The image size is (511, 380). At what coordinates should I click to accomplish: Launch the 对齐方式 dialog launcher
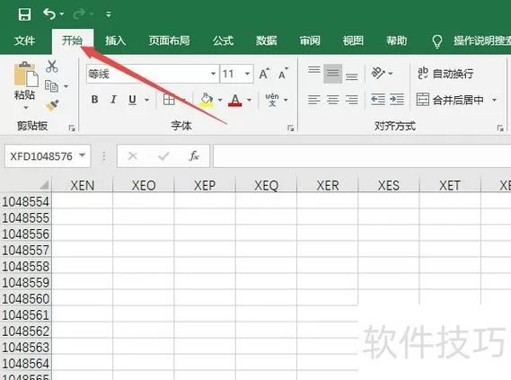coord(500,128)
